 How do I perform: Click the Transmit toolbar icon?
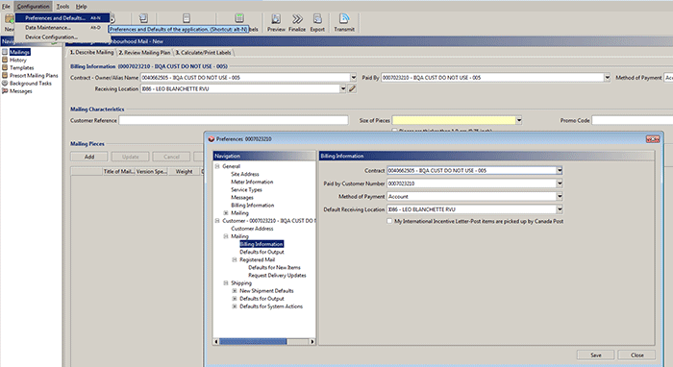point(344,19)
